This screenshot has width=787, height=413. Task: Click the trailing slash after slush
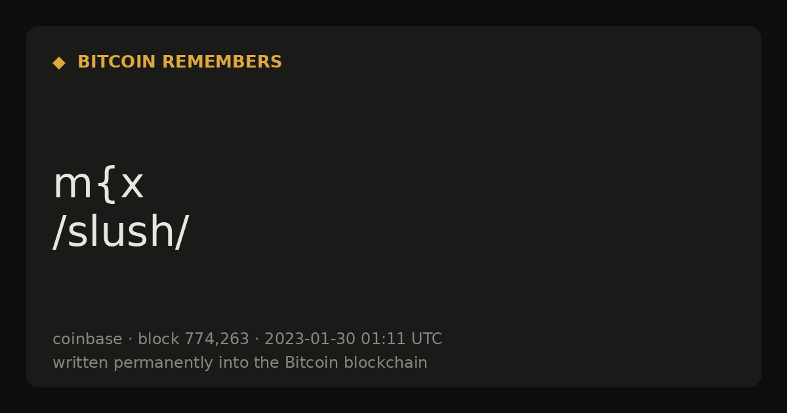click(182, 233)
